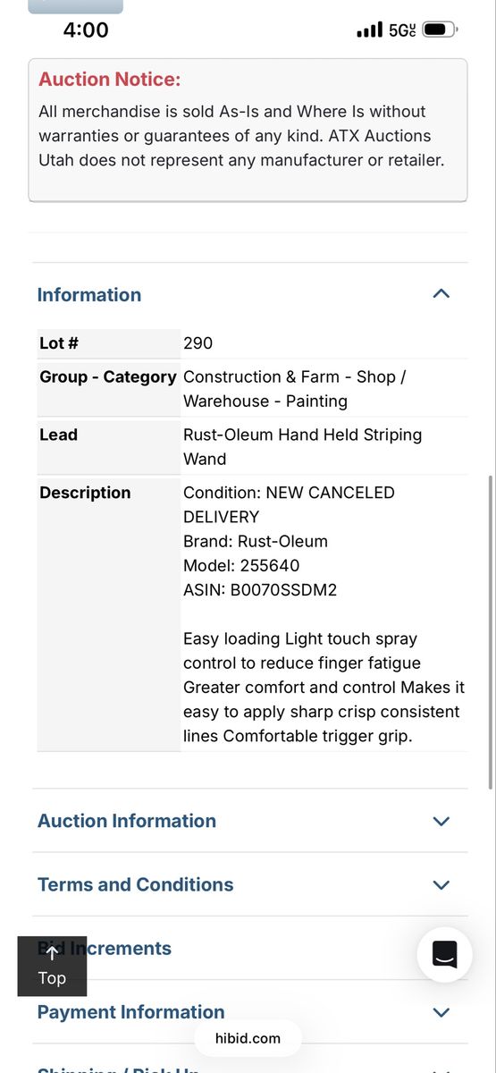The image size is (496, 1073).
Task: Tap the Rust-Oleum Hand Held Striping Wand lead
Action: [x=303, y=446]
